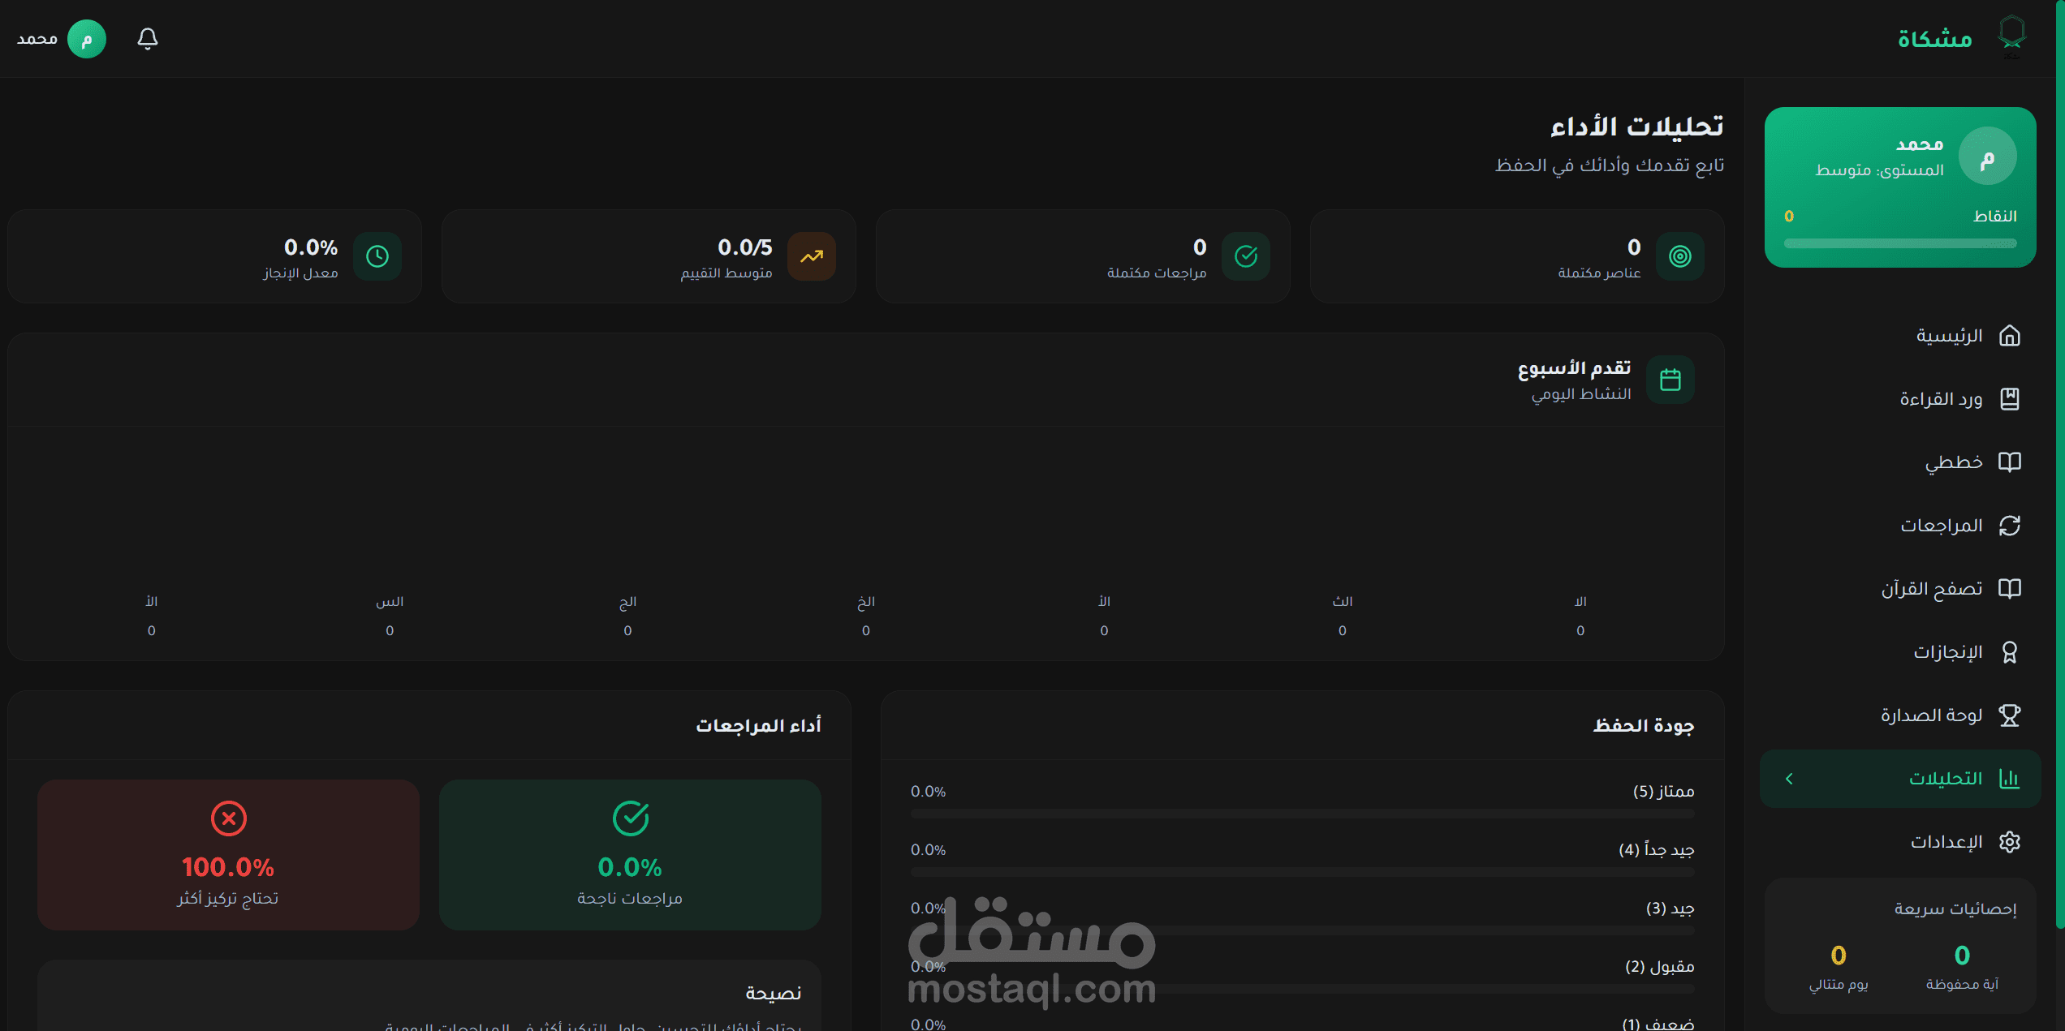This screenshot has width=2065, height=1031.
Task: Click the weekly progress calendar icon
Action: click(1670, 380)
